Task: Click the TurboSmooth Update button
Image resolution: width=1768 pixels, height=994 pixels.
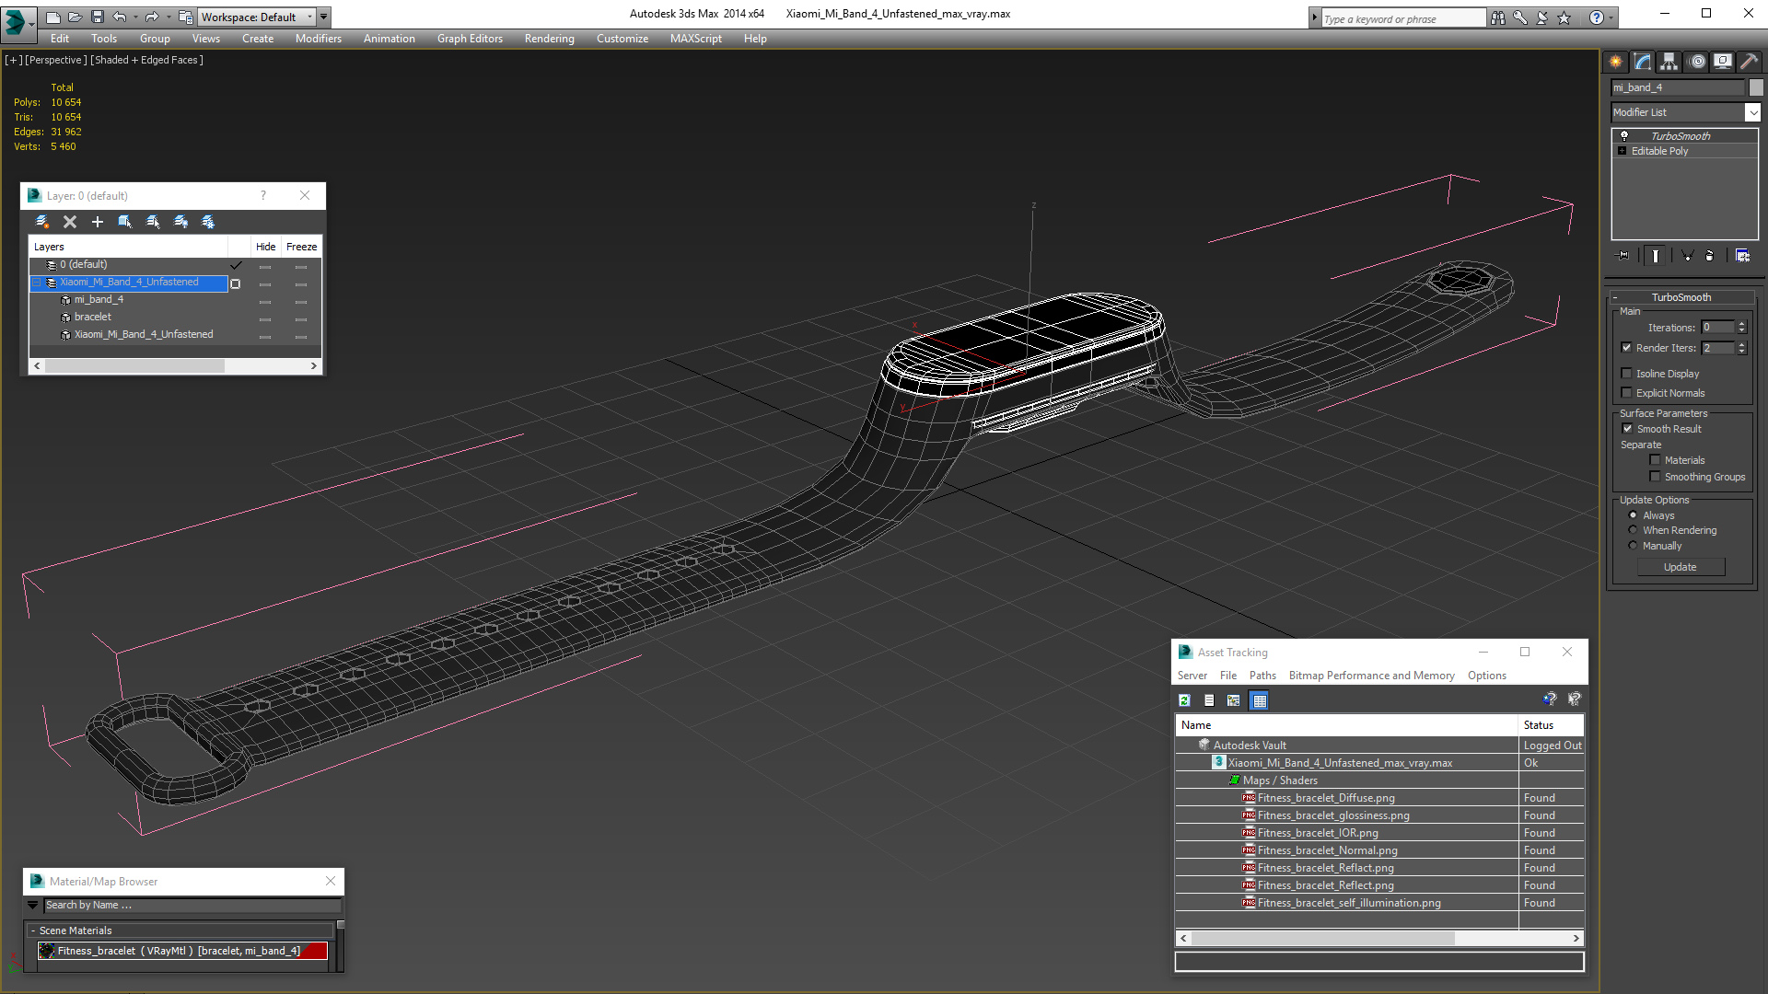Action: [x=1681, y=567]
